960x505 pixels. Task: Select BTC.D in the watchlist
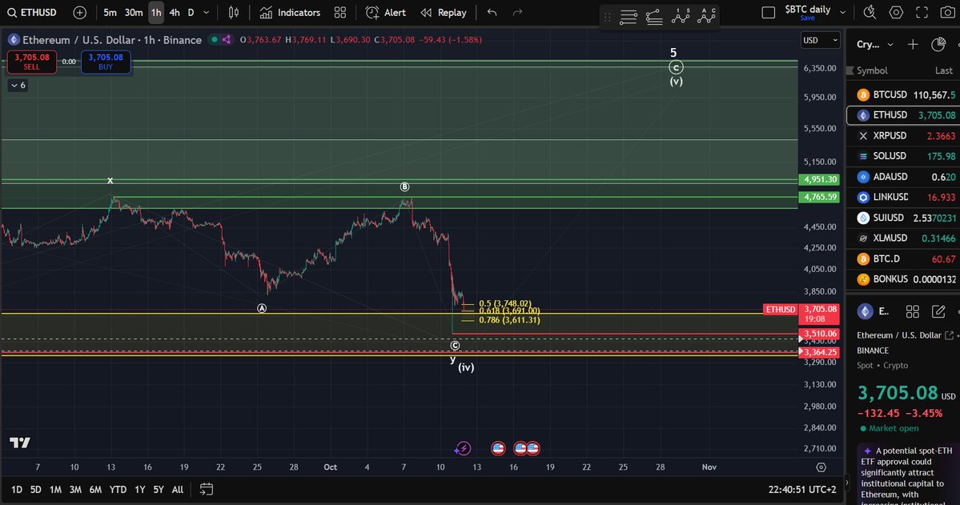[x=904, y=259]
